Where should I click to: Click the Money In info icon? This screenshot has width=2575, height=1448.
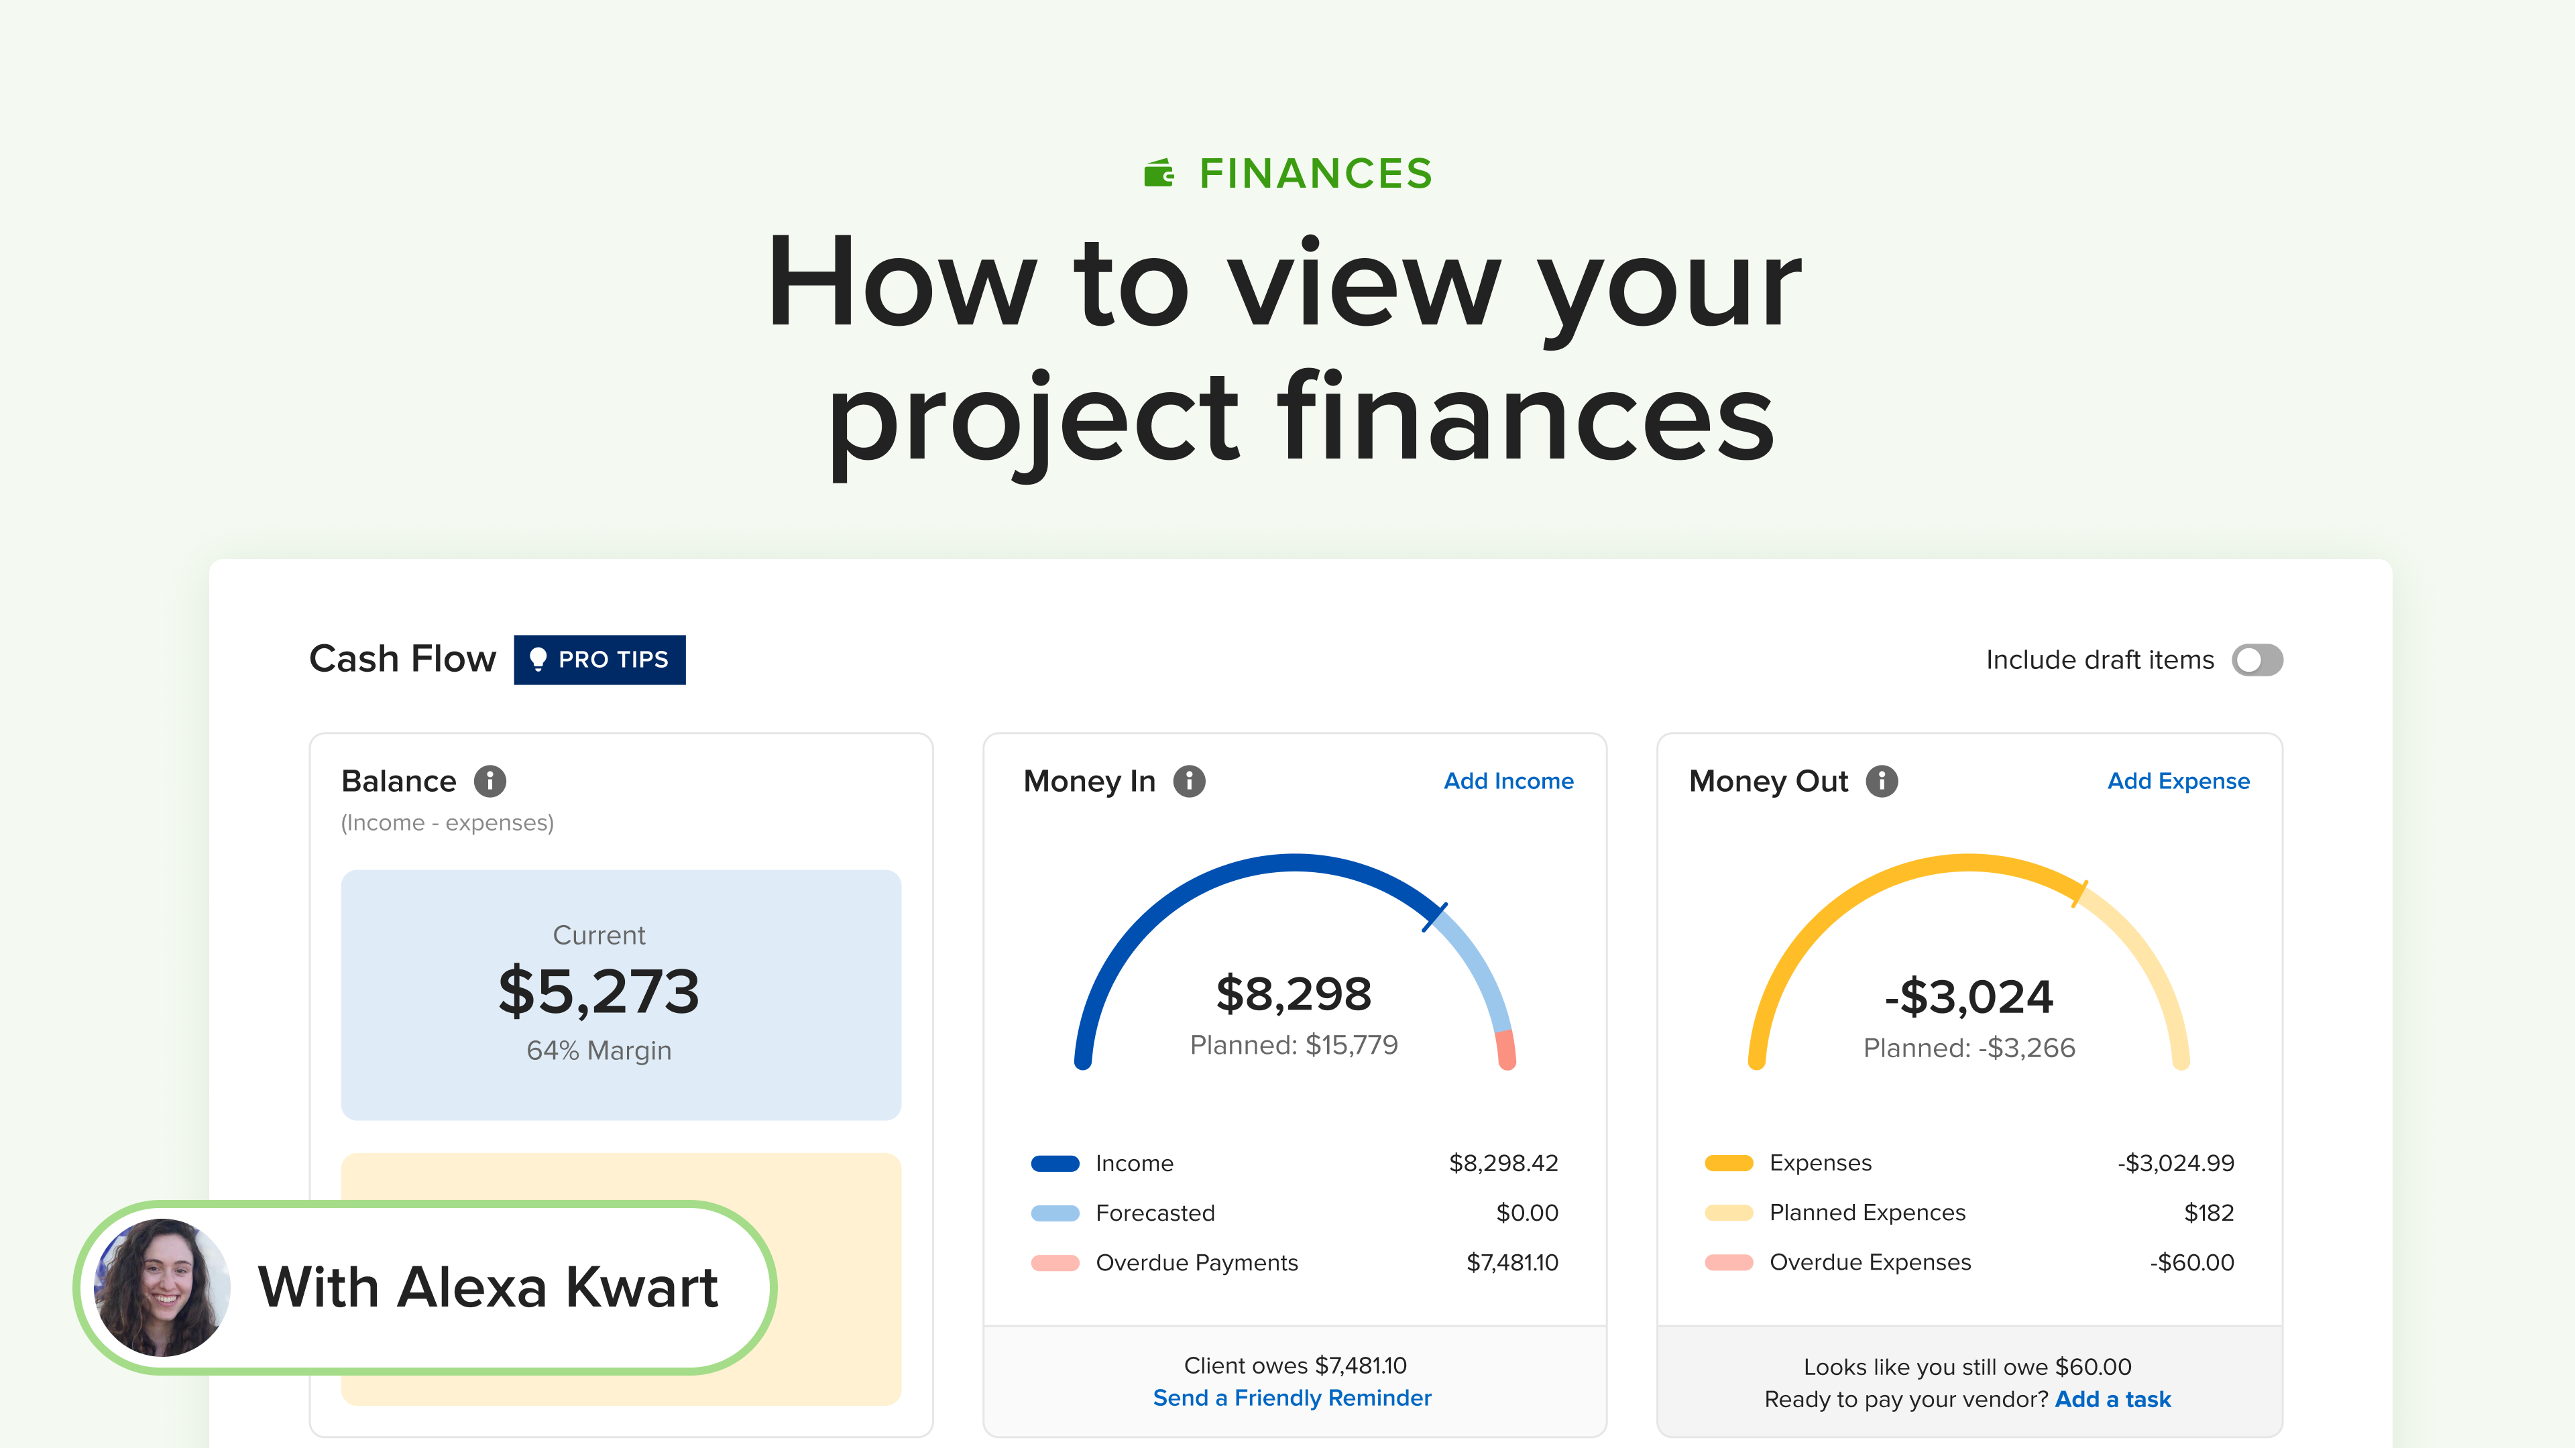point(1188,780)
